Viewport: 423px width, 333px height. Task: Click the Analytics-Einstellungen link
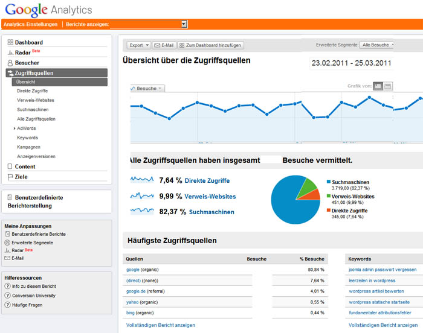[x=30, y=24]
